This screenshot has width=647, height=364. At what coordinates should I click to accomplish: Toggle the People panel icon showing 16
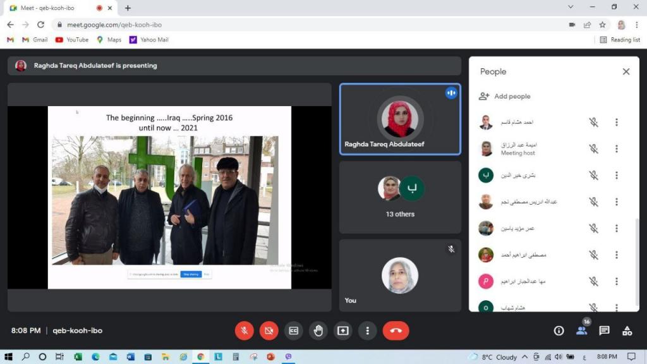(x=581, y=331)
